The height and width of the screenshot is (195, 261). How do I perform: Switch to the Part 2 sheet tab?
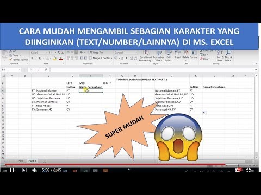[33, 161]
